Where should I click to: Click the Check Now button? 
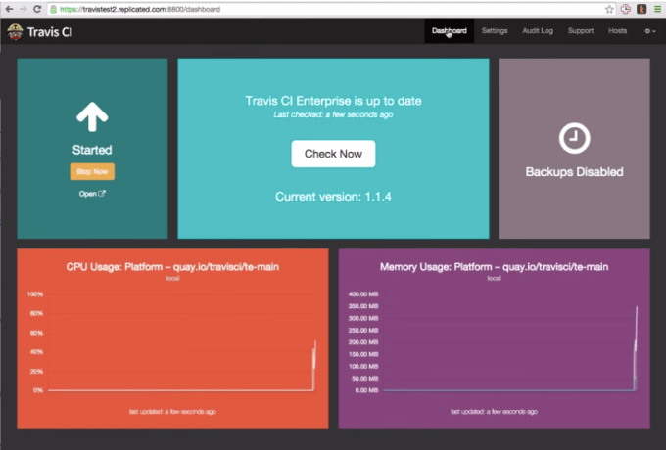(333, 154)
